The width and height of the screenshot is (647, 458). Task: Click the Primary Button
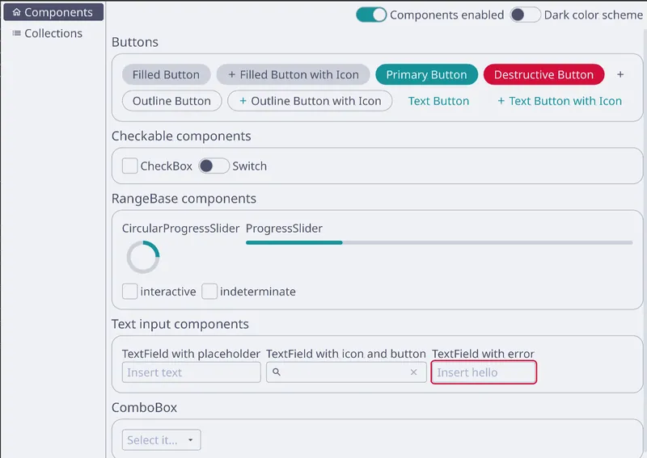coord(427,74)
